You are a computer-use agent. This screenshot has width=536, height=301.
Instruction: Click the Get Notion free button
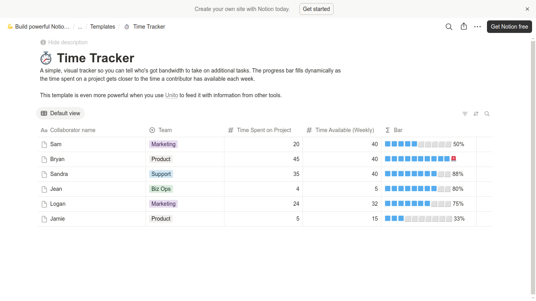509,27
